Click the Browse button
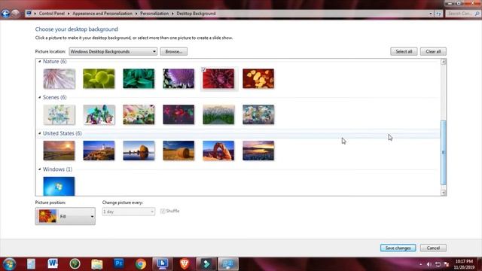Viewport: 482px width, 271px height. (174, 51)
